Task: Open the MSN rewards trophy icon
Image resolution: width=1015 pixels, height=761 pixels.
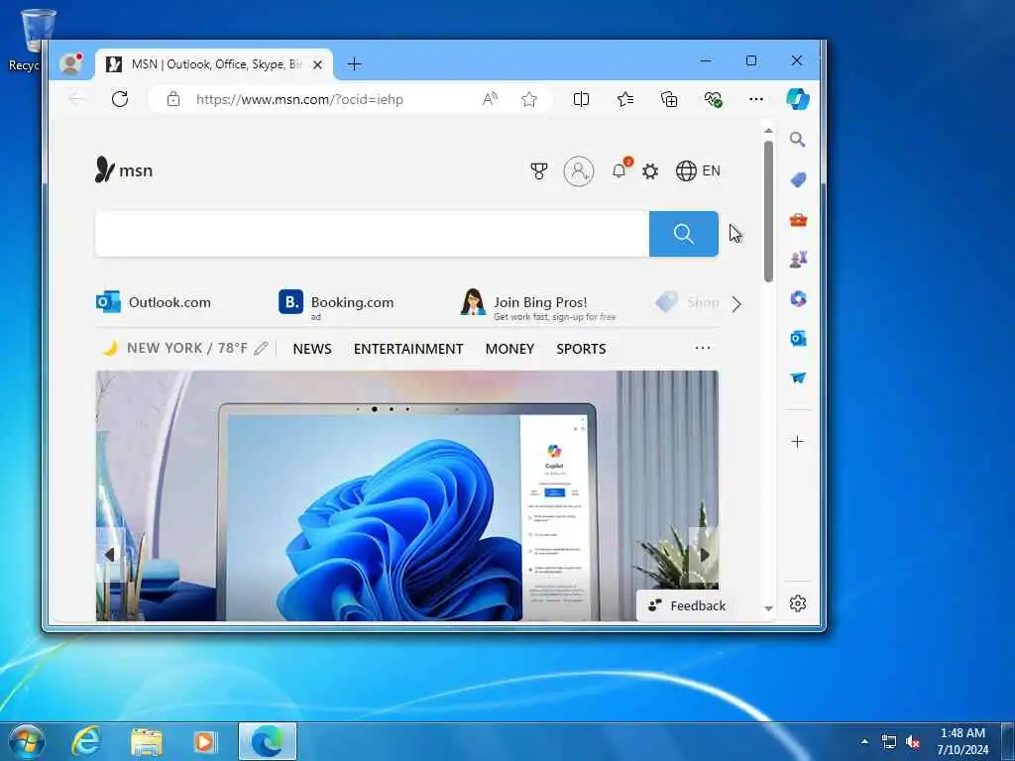Action: click(538, 170)
